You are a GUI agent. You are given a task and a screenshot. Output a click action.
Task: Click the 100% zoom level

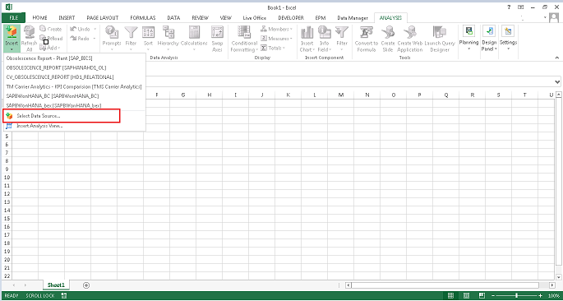pyautogui.click(x=555, y=295)
